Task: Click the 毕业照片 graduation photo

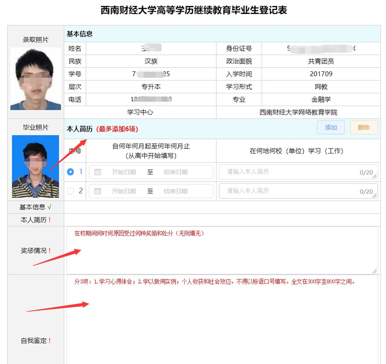Action: pyautogui.click(x=35, y=166)
